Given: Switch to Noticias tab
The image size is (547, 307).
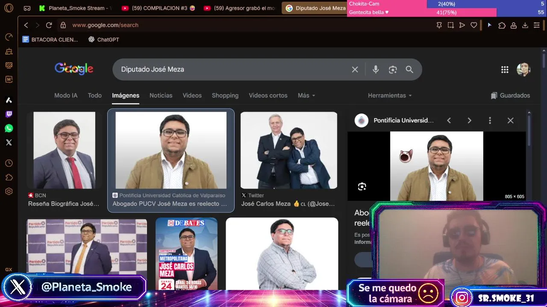Looking at the screenshot, I should 161,96.
